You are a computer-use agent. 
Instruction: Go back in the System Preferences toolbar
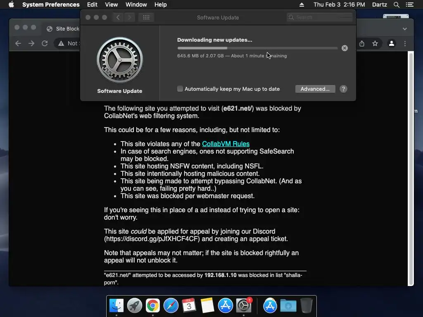coord(118,17)
